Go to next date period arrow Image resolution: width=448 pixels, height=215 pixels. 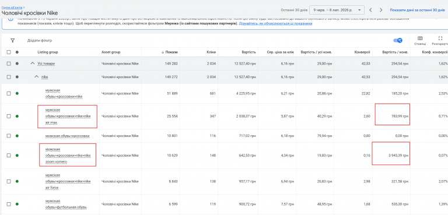pos(381,10)
